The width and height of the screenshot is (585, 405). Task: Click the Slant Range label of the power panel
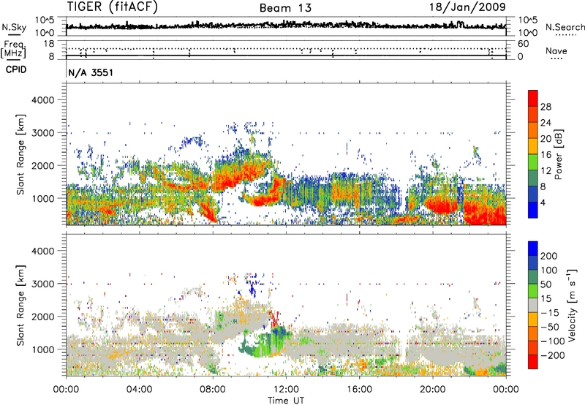[x=20, y=154]
